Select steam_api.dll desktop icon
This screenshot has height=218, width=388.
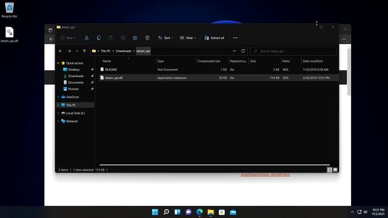point(10,35)
